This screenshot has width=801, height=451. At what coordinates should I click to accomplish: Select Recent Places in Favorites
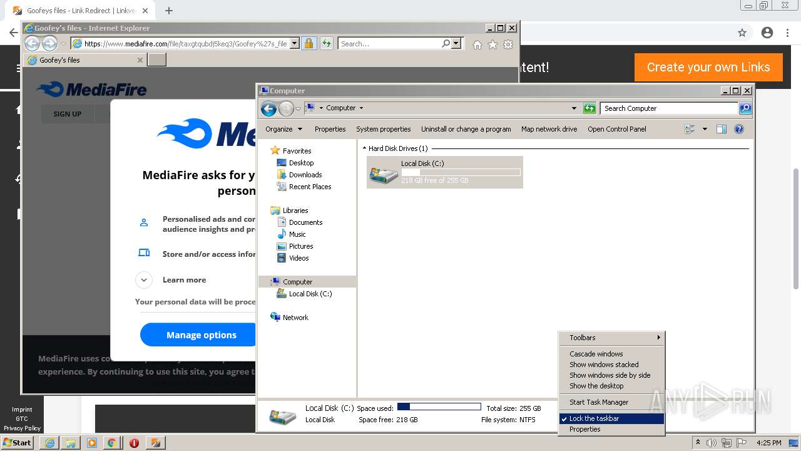coord(310,187)
